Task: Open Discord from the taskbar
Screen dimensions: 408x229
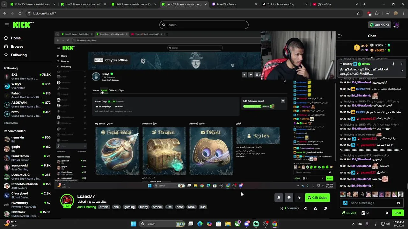Action: tap(247, 224)
